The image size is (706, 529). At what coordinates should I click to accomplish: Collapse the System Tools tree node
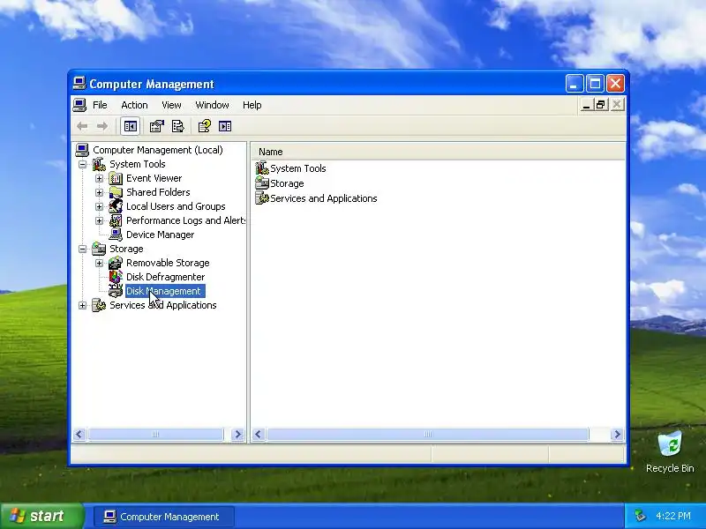click(x=82, y=164)
